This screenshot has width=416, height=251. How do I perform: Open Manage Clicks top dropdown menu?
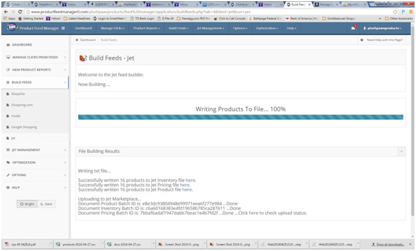113,28
